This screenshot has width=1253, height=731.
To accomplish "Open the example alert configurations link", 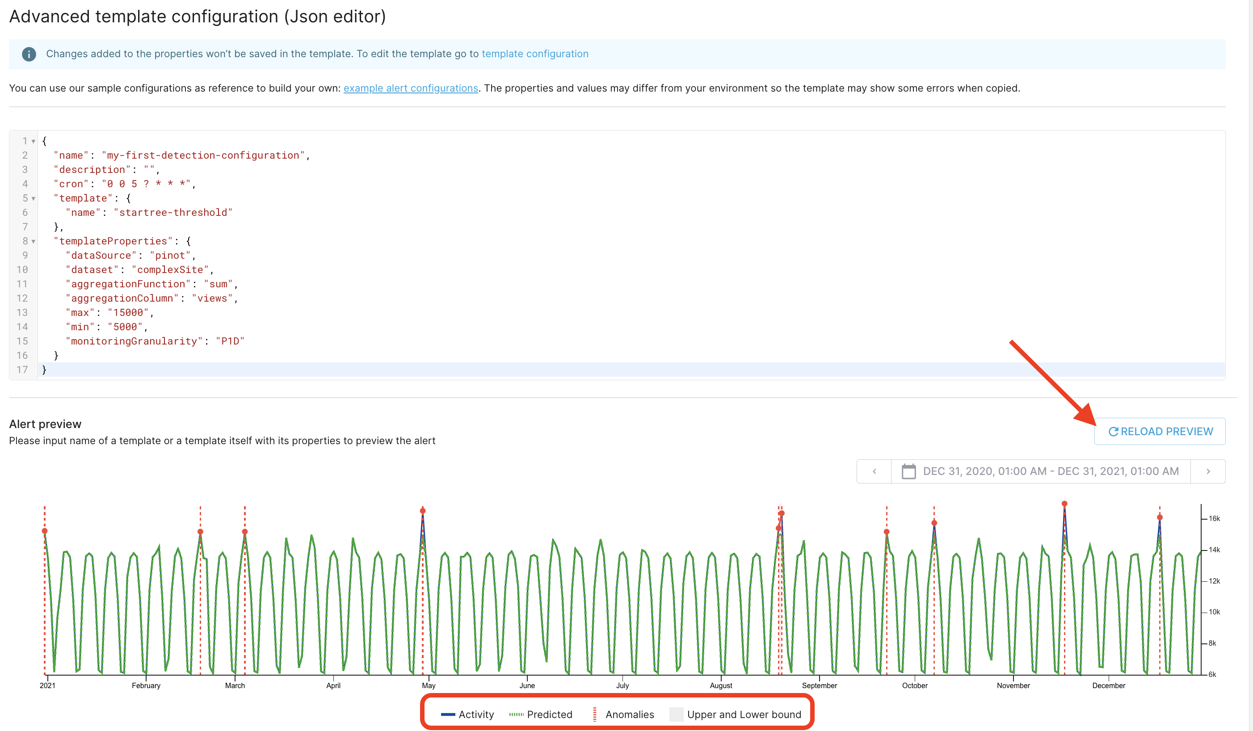I will (410, 88).
